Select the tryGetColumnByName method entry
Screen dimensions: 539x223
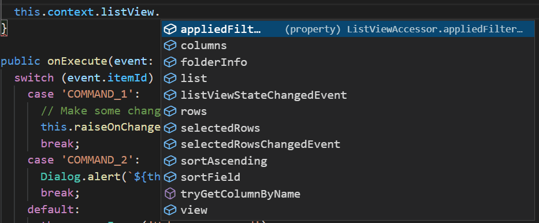348,194
